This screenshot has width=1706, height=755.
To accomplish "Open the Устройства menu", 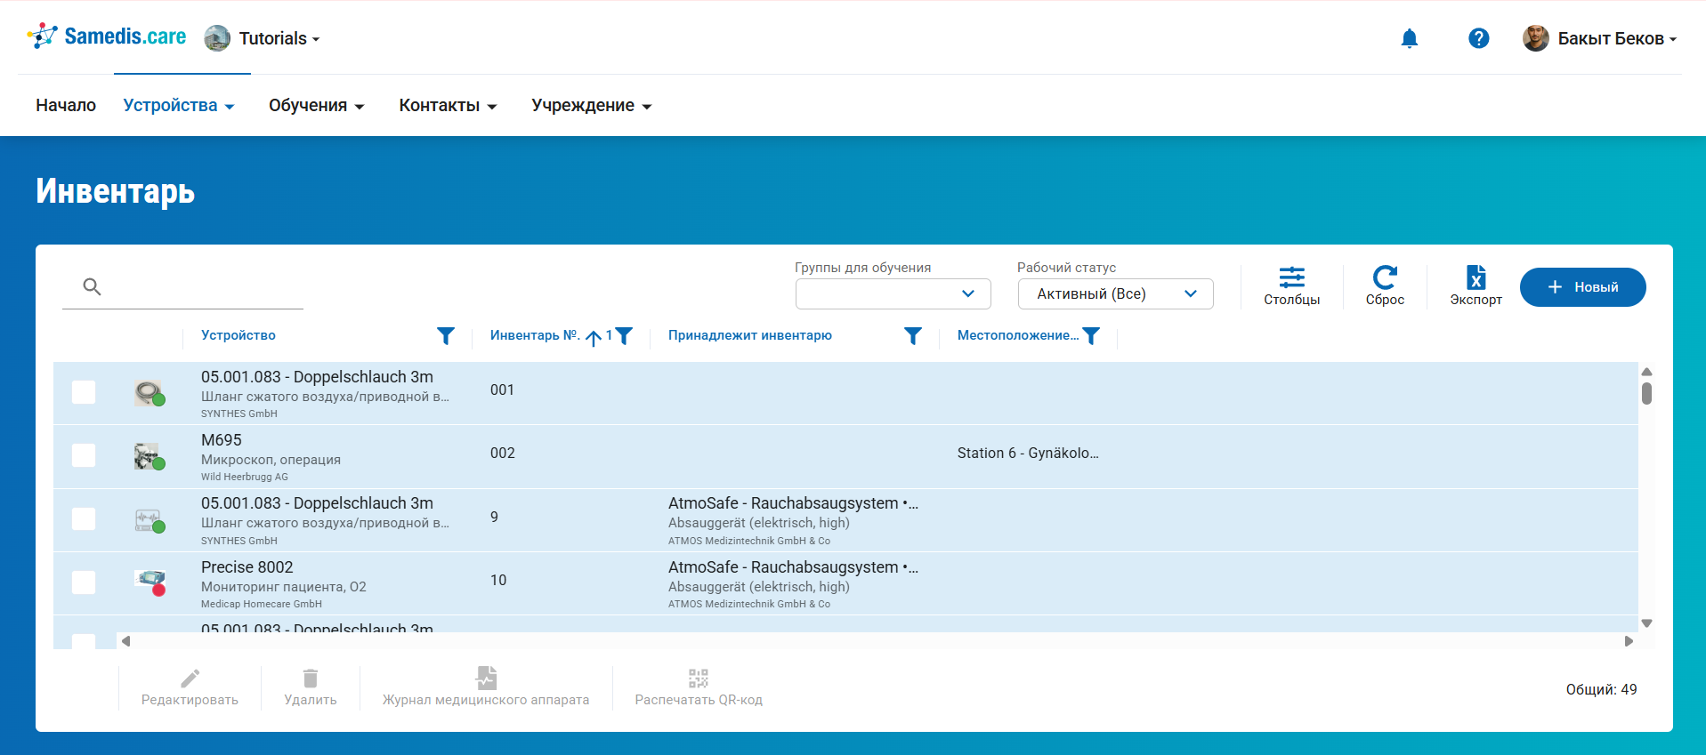I will click(x=178, y=105).
